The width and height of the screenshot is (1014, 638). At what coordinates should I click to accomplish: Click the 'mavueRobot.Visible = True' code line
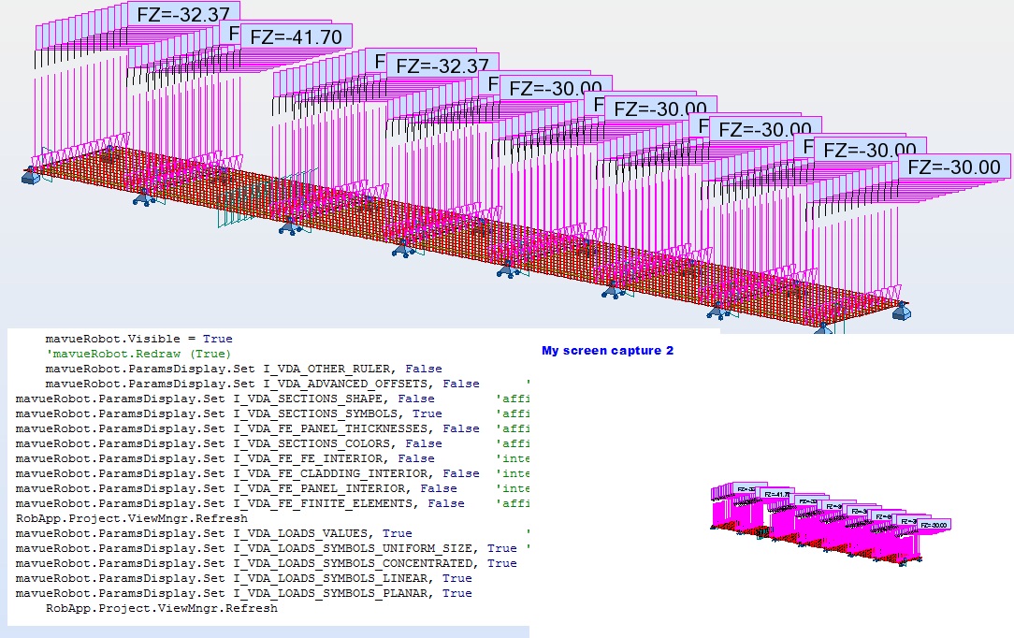[x=138, y=339]
